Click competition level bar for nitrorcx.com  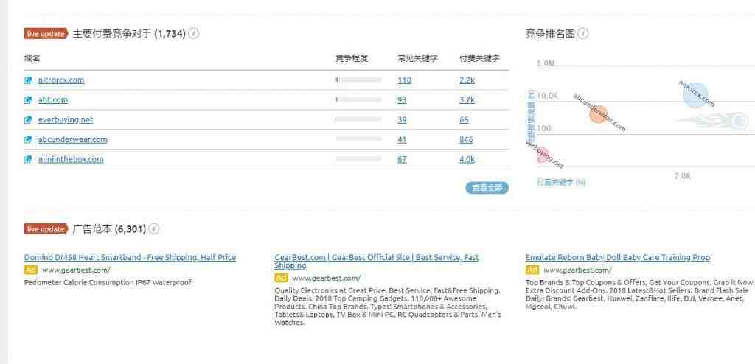[x=358, y=80]
